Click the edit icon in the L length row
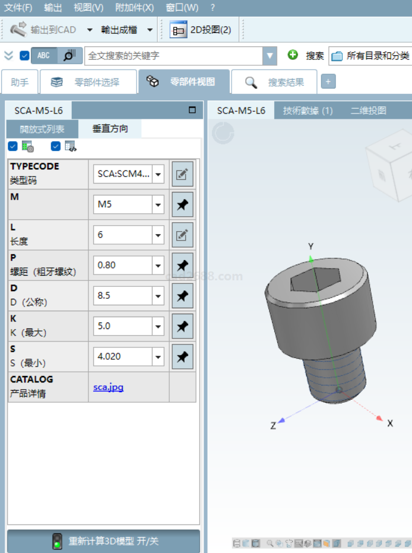The width and height of the screenshot is (412, 553). pos(182,235)
